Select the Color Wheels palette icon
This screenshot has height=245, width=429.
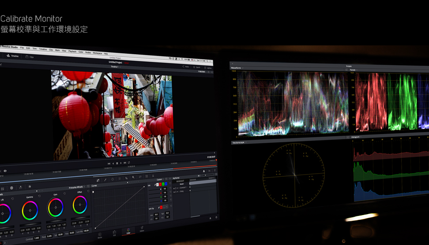point(11,188)
